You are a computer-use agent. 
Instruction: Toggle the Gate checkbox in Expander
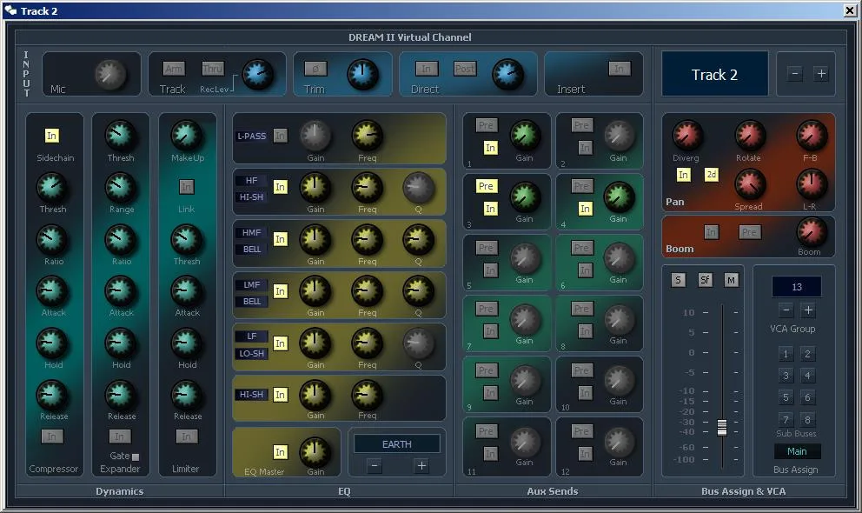(x=136, y=456)
